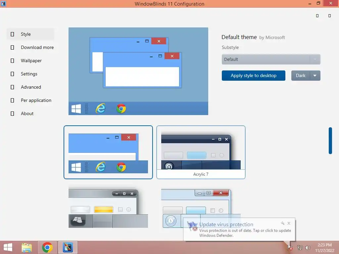Close the virus protection notification balloon
Screen dimensions: 339x254
(x=289, y=223)
